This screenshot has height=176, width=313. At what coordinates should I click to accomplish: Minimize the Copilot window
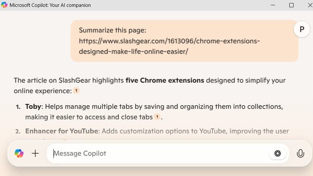click(x=273, y=5)
